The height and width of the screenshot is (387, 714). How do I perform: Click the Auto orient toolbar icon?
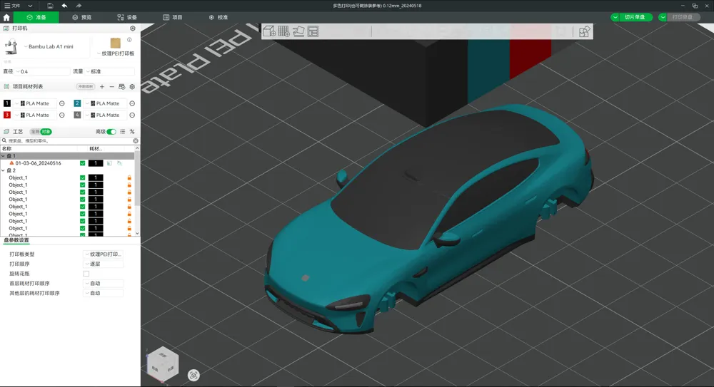(298, 31)
